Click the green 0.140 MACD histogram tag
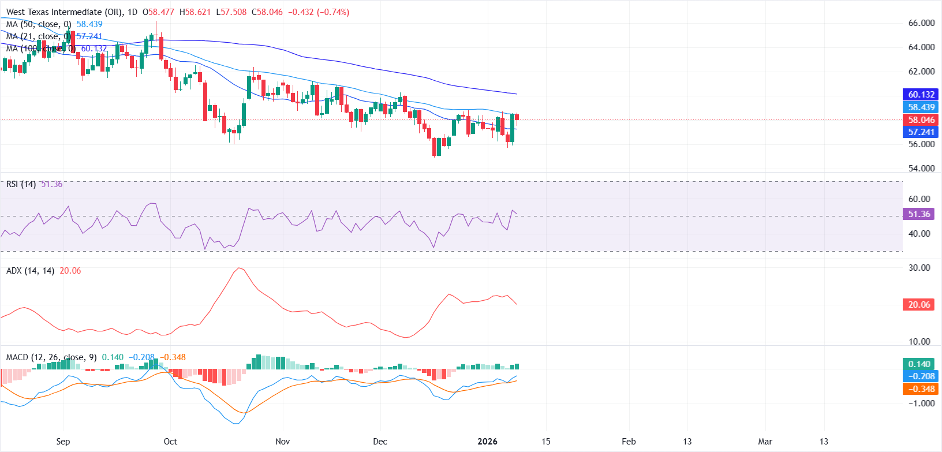 [918, 364]
